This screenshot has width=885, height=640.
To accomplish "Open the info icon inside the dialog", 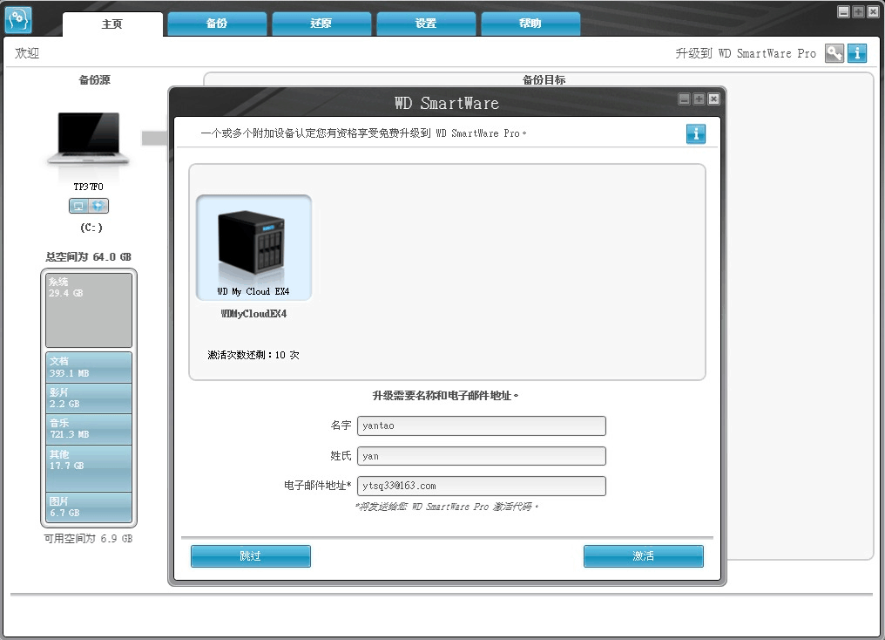I will pyautogui.click(x=696, y=134).
